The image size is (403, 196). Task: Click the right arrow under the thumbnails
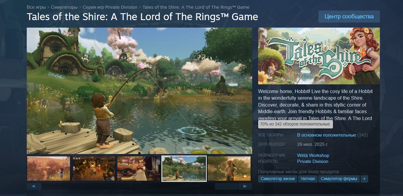click(x=245, y=186)
